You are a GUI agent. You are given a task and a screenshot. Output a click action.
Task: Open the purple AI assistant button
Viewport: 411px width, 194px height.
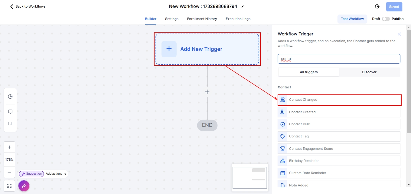(x=24, y=186)
